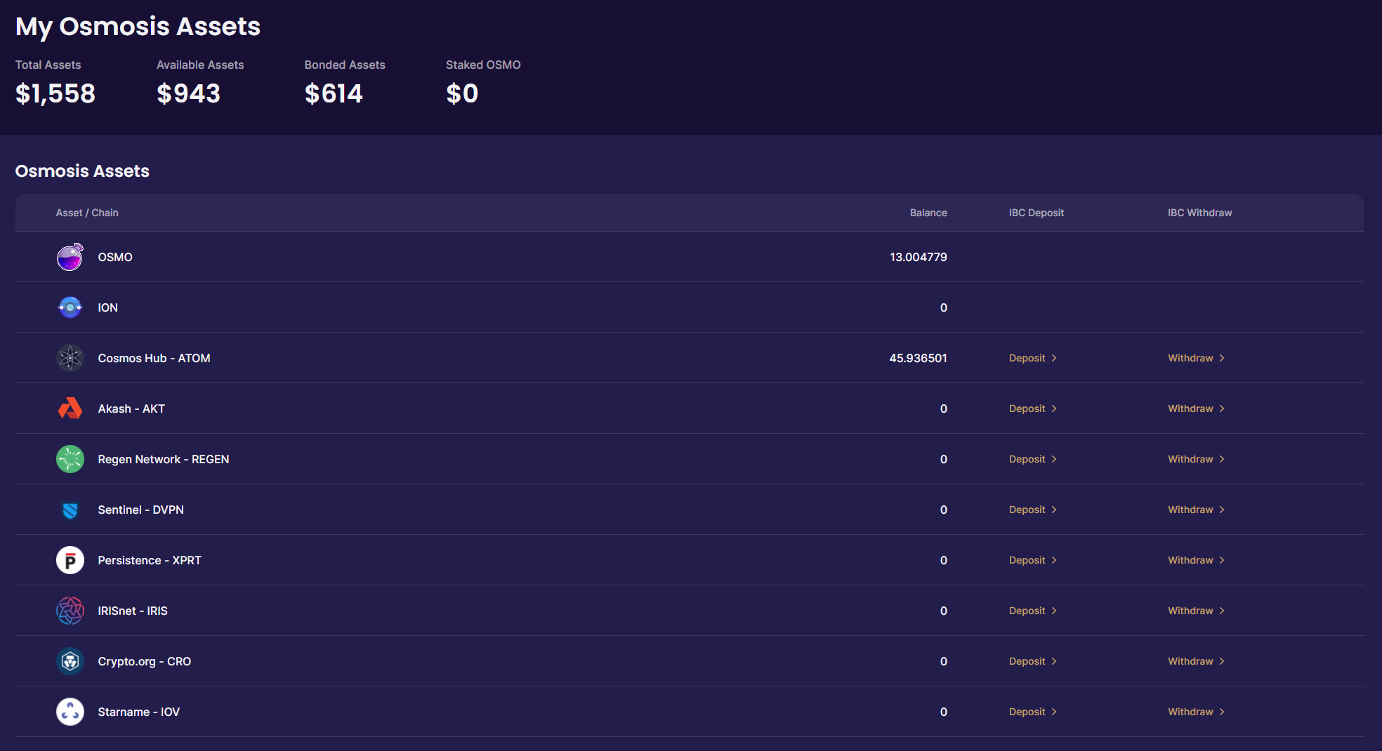Click the Starname IOV icon
The image size is (1382, 751).
tap(70, 712)
